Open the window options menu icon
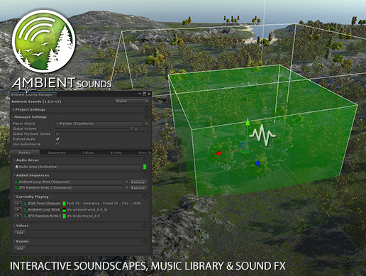Screen dimensions: 366x276 click(x=140, y=94)
